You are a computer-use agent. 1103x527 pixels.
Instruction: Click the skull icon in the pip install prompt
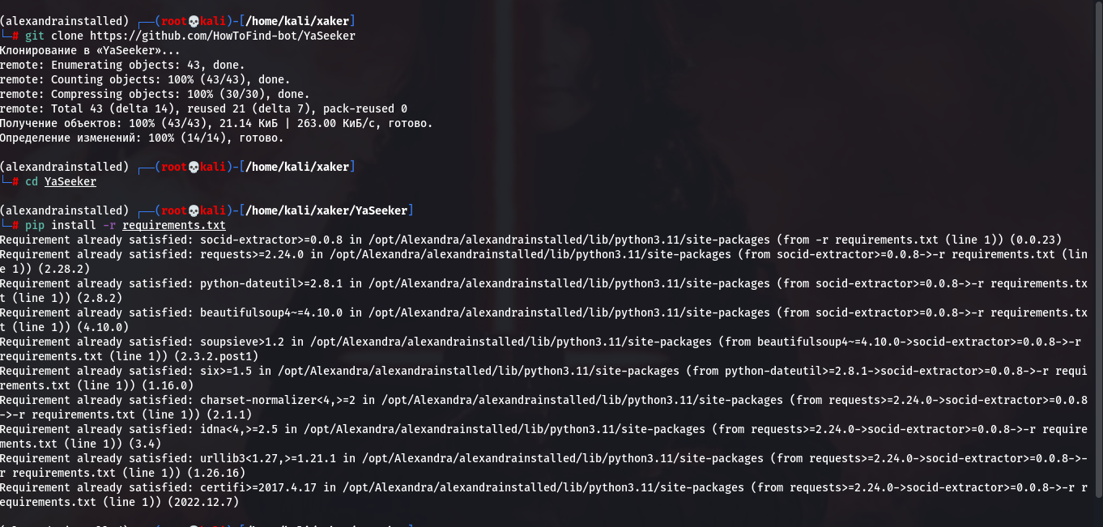coord(193,210)
